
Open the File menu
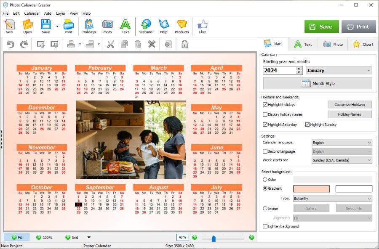[x=5, y=13]
